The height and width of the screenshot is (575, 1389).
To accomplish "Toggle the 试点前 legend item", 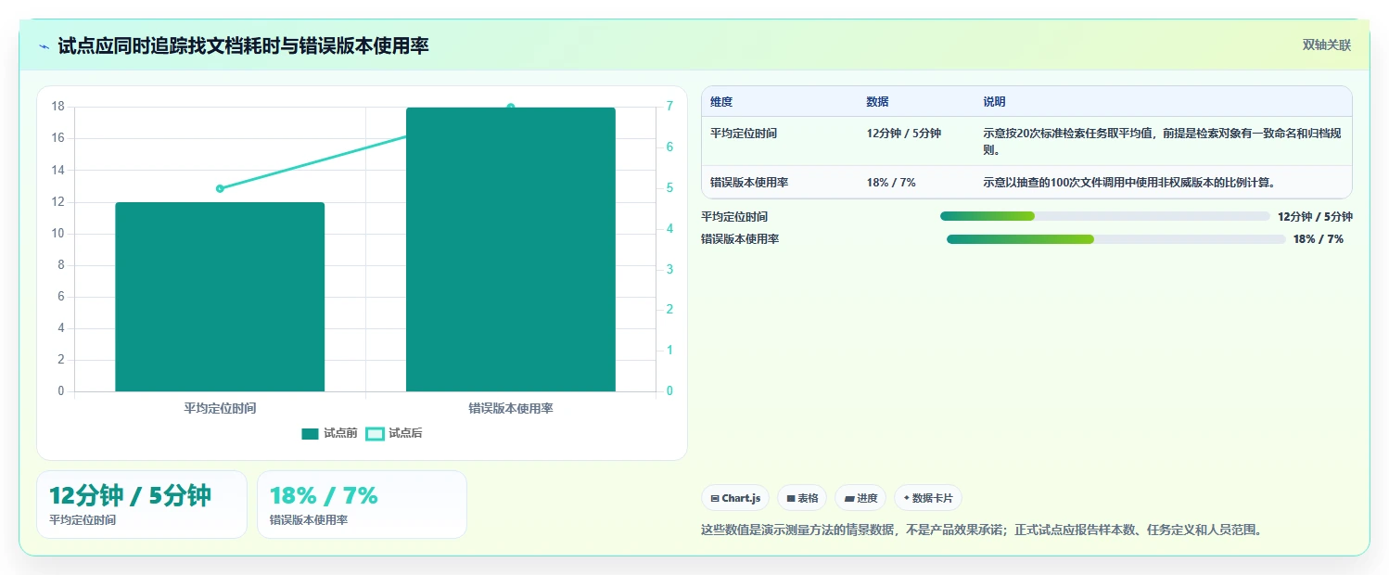I will point(329,433).
